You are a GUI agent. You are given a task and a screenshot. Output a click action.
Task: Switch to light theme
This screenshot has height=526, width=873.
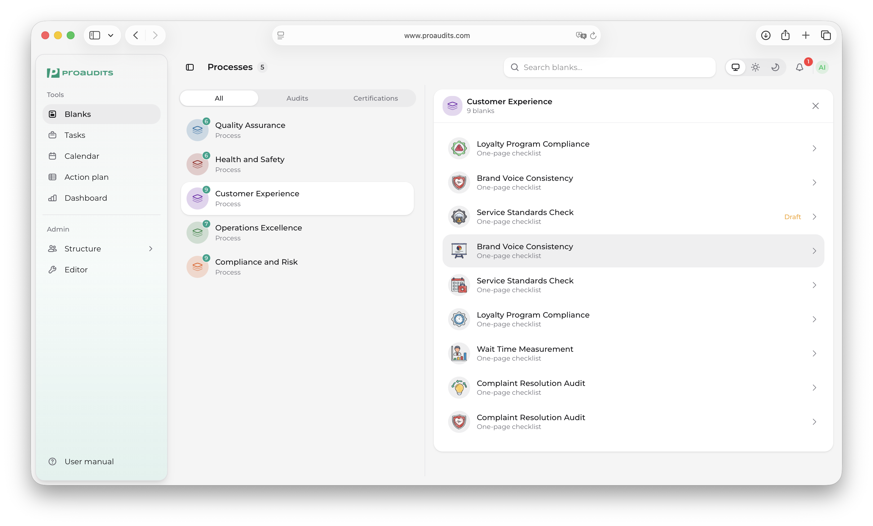(x=755, y=67)
